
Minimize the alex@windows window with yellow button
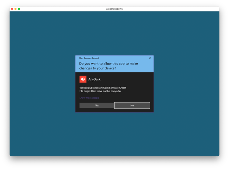coord(15,9)
